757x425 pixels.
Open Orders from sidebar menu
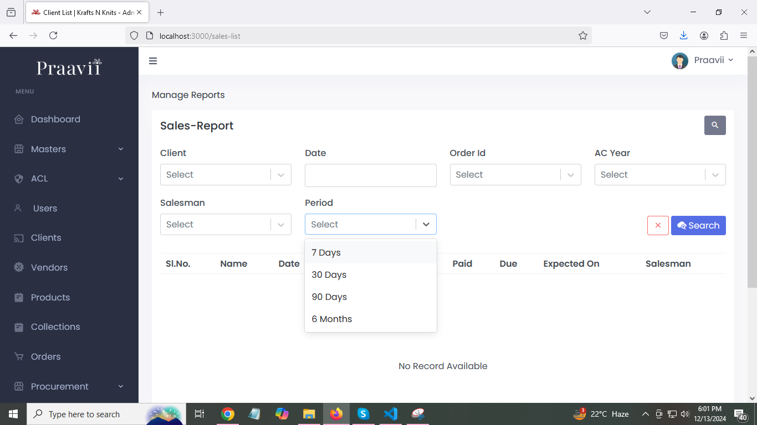click(x=45, y=357)
